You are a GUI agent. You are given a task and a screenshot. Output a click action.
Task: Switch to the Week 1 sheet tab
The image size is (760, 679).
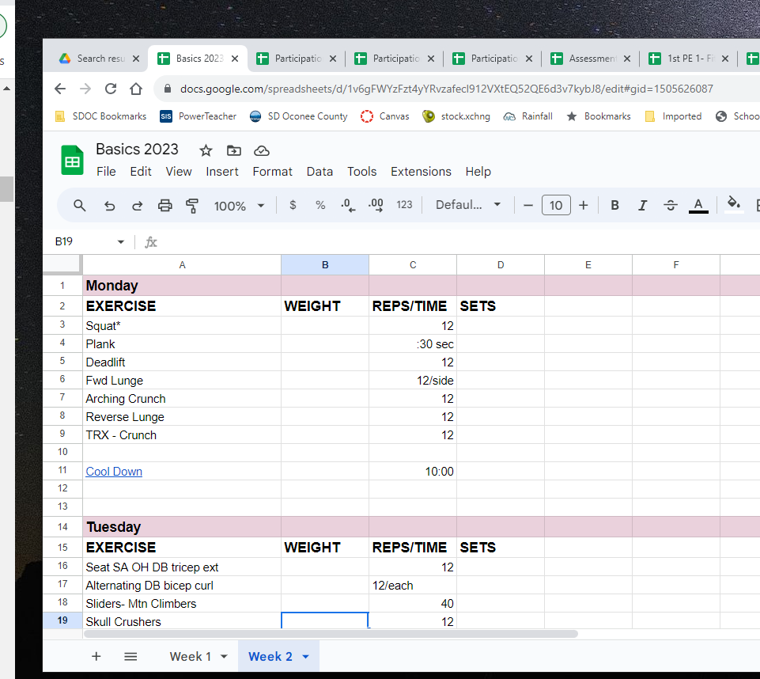point(190,657)
